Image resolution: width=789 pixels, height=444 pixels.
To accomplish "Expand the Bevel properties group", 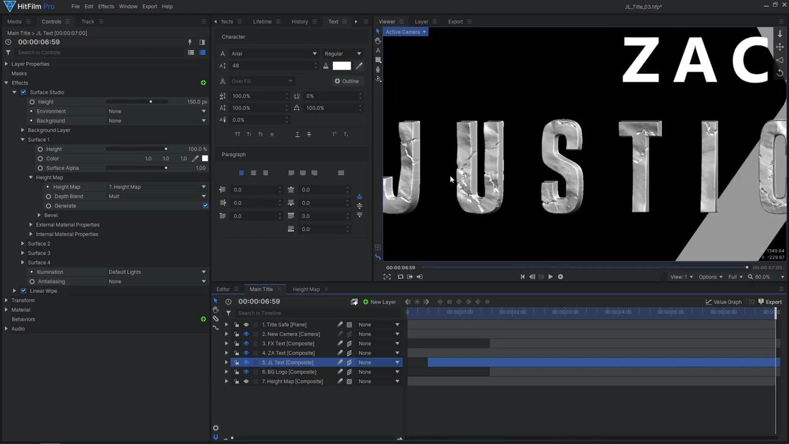I will pyautogui.click(x=39, y=215).
